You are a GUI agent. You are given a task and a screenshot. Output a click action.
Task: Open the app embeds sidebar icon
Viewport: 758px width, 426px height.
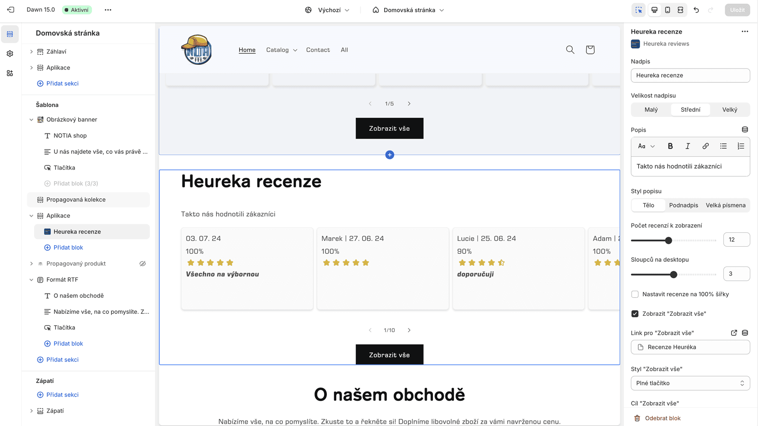pyautogui.click(x=10, y=73)
